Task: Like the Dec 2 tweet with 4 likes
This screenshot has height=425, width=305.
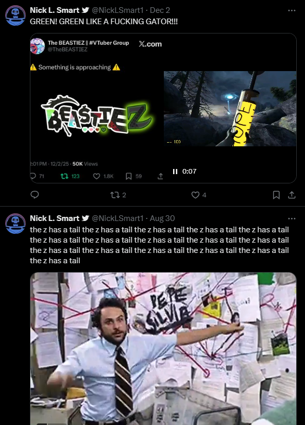Action: [195, 195]
